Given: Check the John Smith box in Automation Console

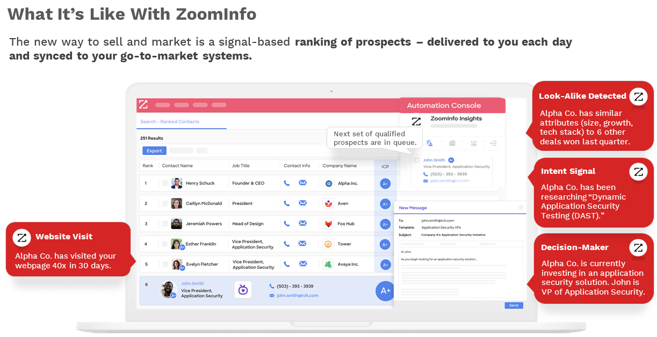Looking at the screenshot, I should click(x=417, y=160).
